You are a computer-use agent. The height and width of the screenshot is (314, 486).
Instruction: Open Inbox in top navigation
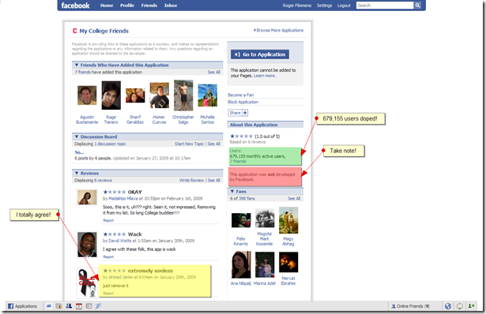(171, 6)
